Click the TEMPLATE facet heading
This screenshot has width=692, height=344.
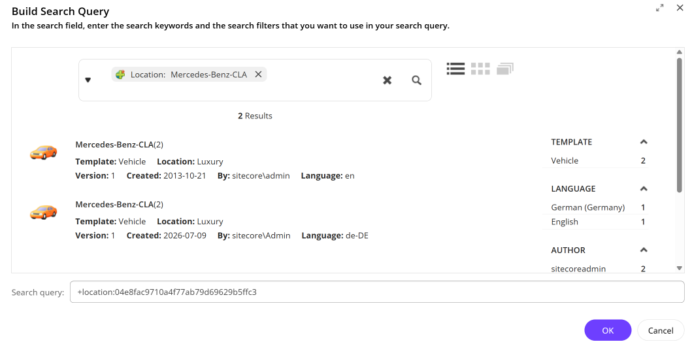point(572,142)
